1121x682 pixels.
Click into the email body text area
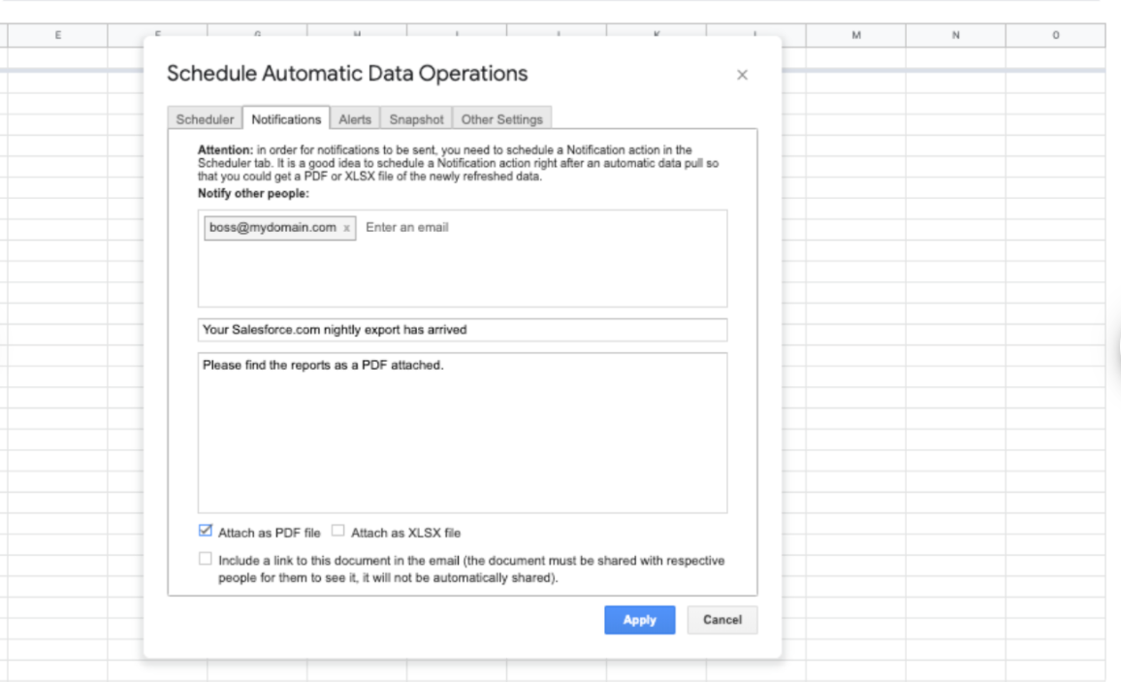coord(463,433)
